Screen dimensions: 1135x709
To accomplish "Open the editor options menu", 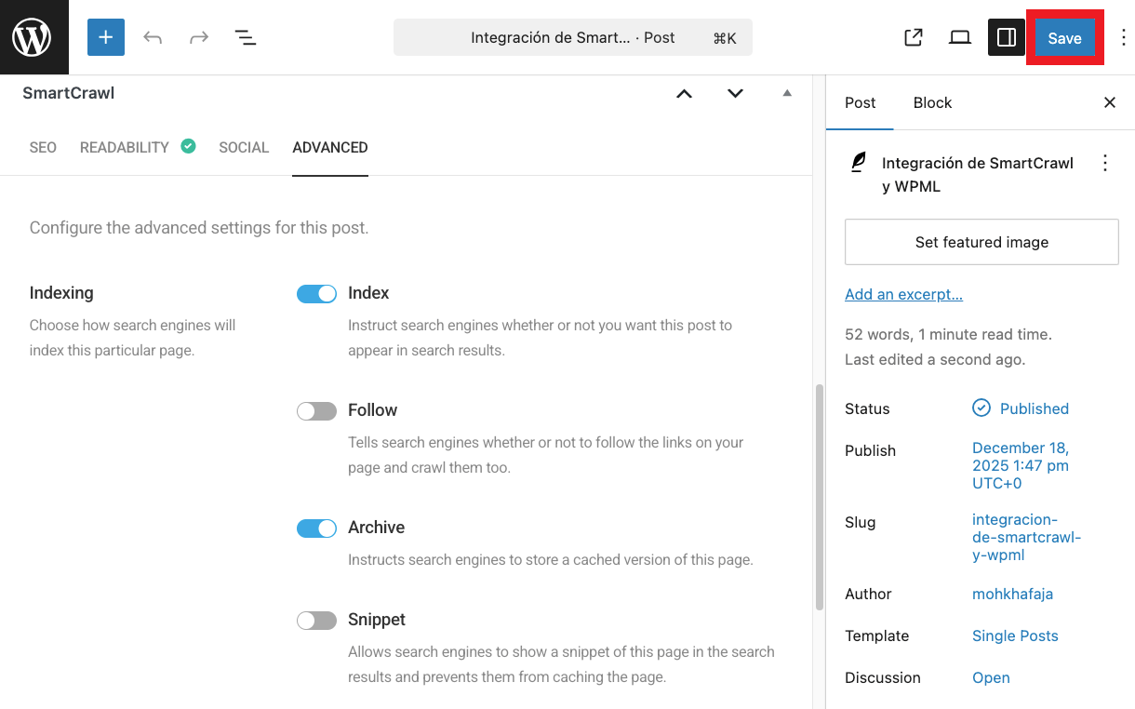I will [1123, 37].
